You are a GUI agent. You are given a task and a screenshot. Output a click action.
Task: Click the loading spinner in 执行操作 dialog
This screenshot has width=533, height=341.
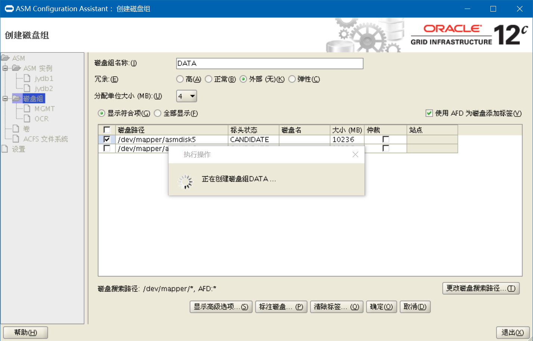185,182
